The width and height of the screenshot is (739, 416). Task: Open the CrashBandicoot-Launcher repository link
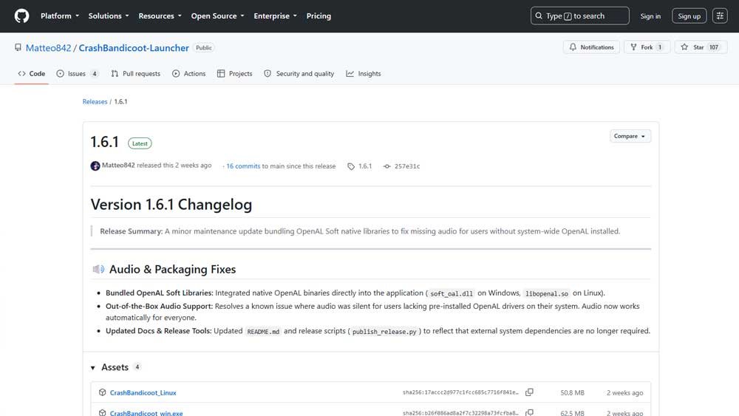[x=134, y=47]
